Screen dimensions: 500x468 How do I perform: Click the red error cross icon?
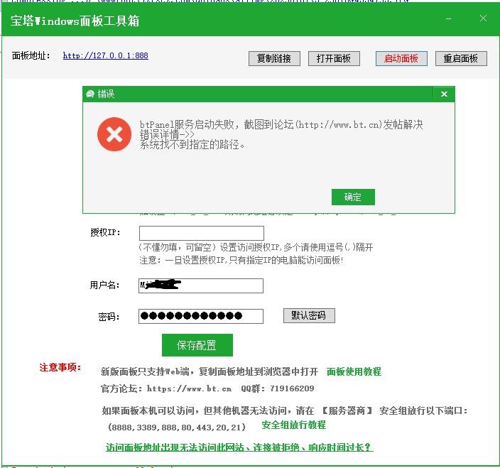point(114,134)
